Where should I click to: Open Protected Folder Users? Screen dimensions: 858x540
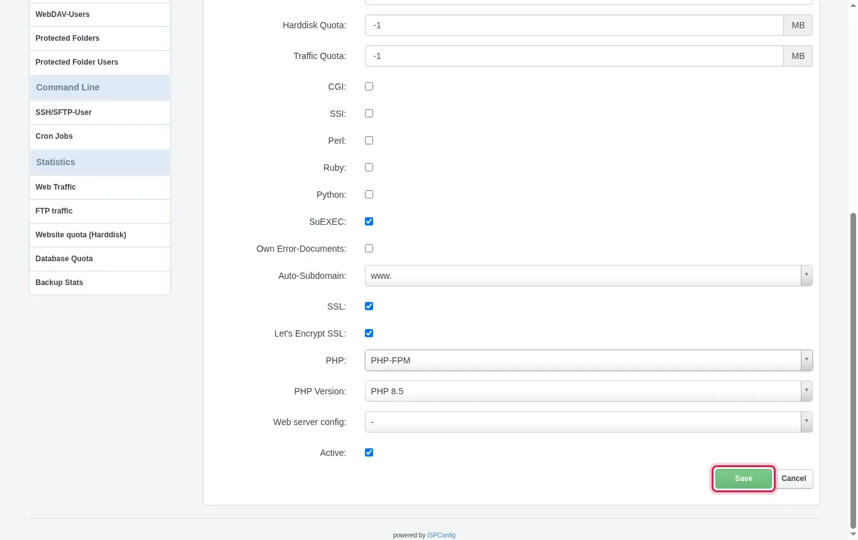100,62
